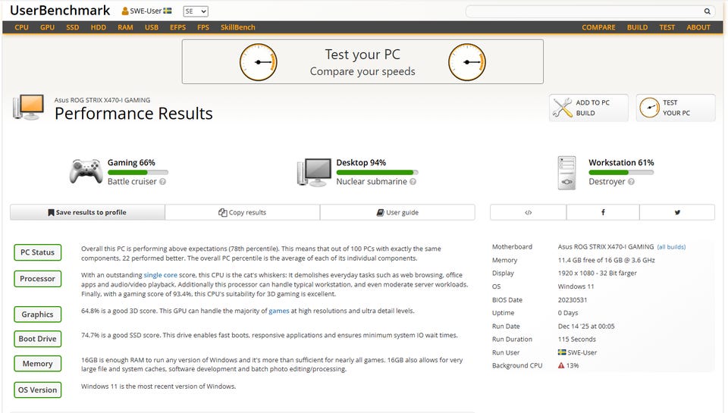Viewport: 728px width, 413px height.
Task: Click the red Background CPU warning triangle
Action: pyautogui.click(x=561, y=366)
